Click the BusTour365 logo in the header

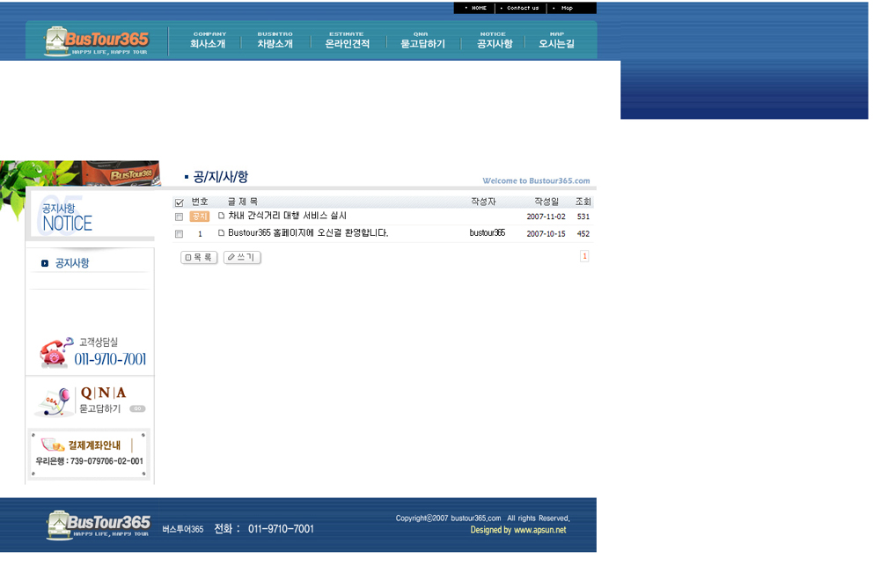click(96, 41)
